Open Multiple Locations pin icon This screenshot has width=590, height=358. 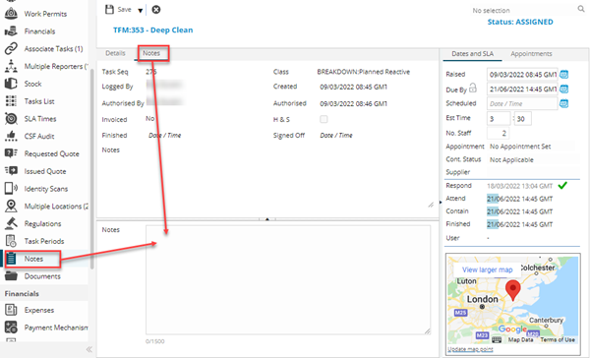tap(11, 206)
